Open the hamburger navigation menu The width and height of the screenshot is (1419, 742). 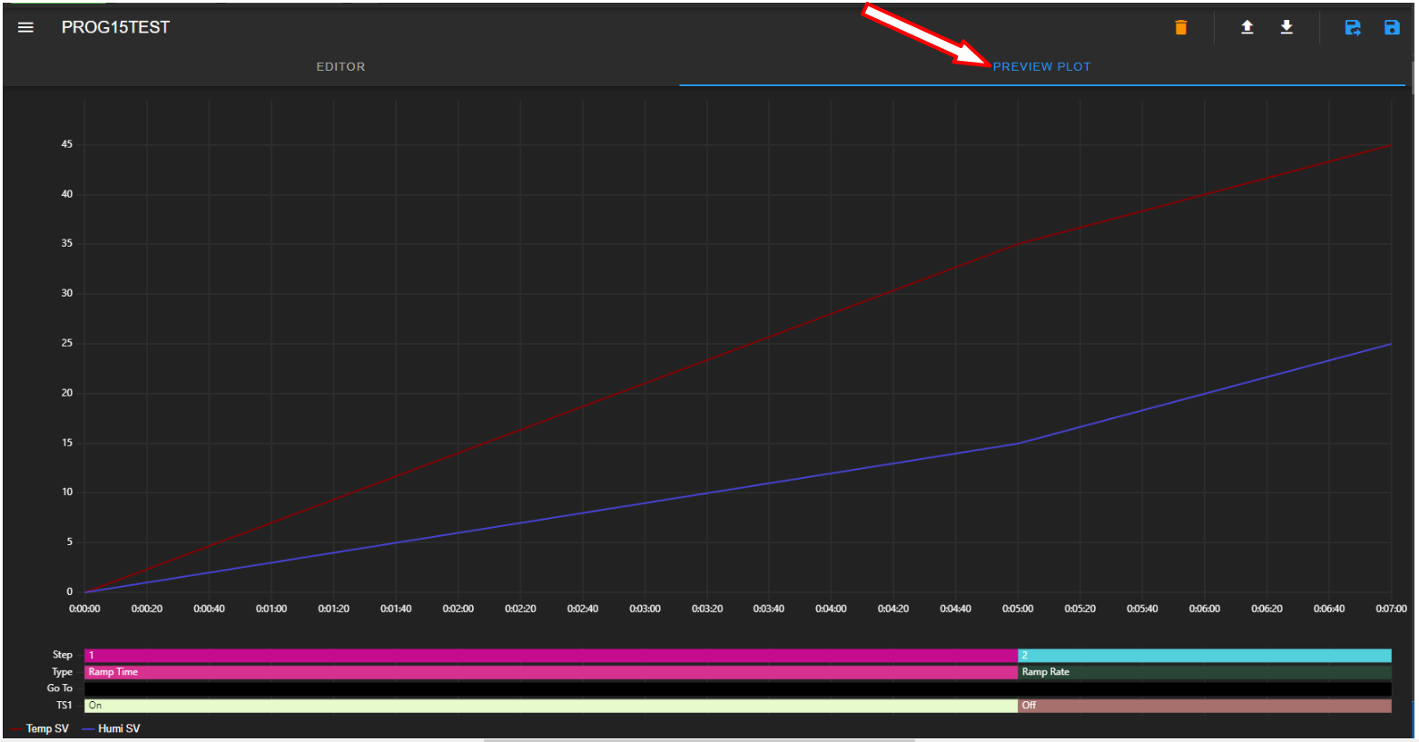pos(25,27)
